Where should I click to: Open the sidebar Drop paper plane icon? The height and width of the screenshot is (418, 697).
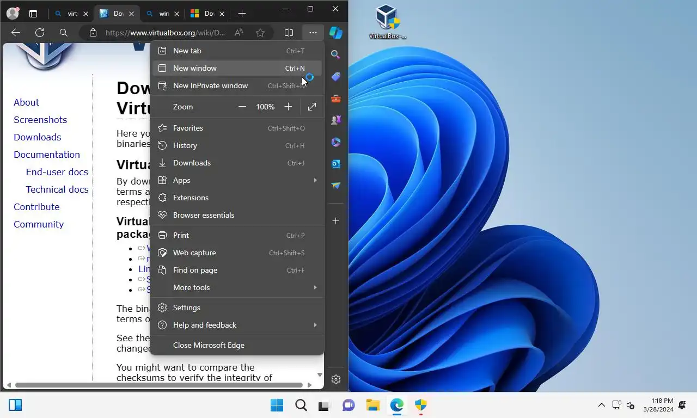pos(336,186)
